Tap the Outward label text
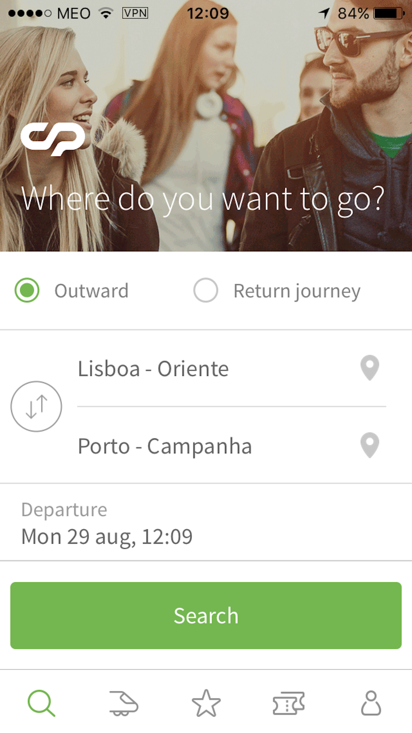Image resolution: width=412 pixels, height=733 pixels. 91,291
